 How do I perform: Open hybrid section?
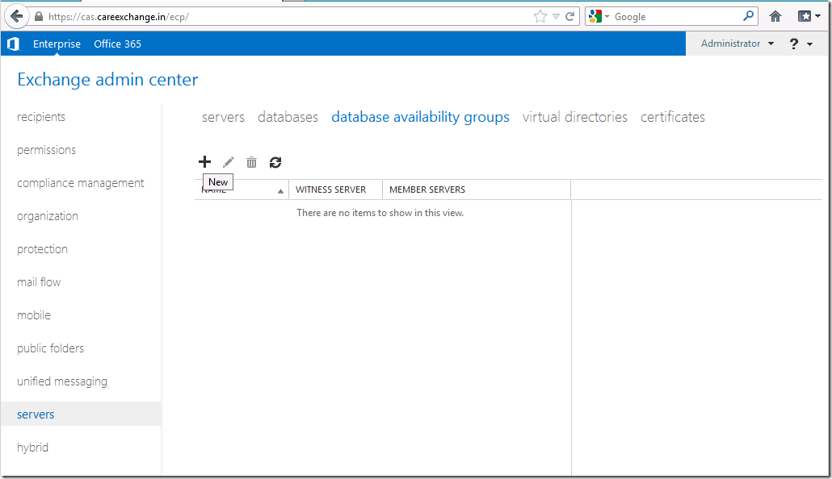(x=32, y=448)
